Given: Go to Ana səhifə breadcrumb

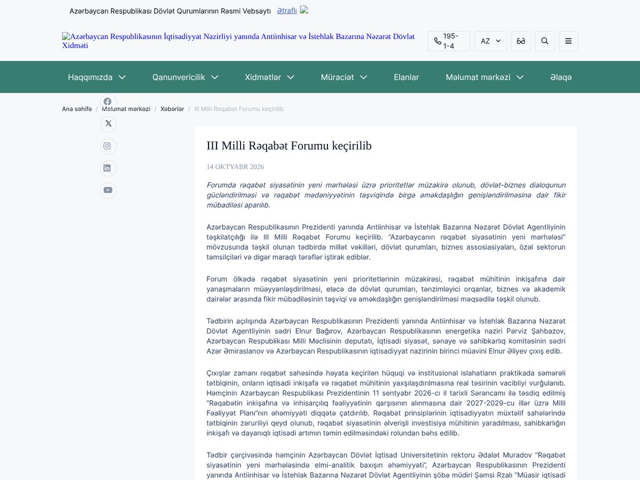Looking at the screenshot, I should (x=77, y=109).
